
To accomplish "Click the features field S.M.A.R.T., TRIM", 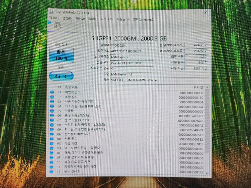I will point(160,80).
